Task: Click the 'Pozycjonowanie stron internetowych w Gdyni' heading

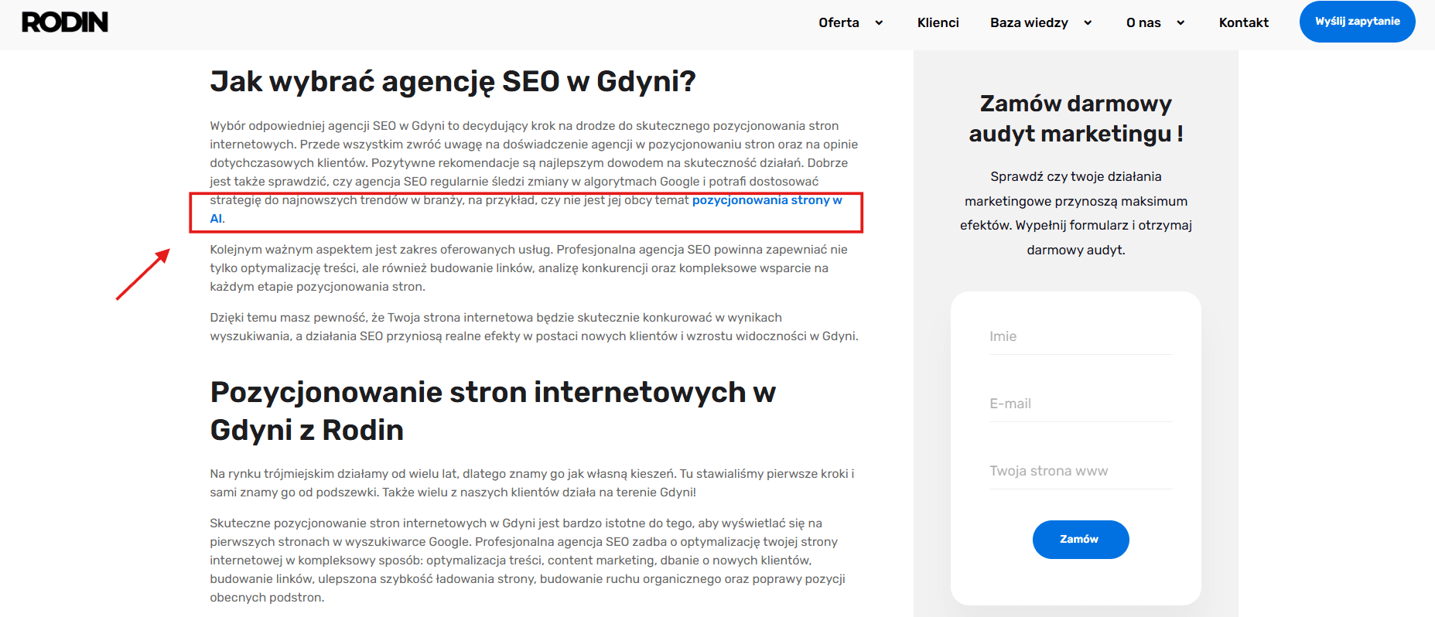Action: tap(492, 411)
